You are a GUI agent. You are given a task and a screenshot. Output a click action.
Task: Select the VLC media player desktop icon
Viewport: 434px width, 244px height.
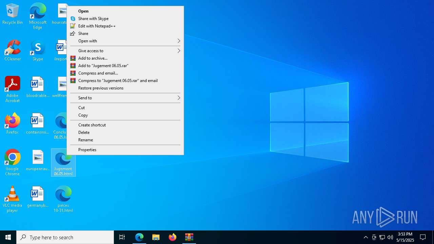coord(13,199)
